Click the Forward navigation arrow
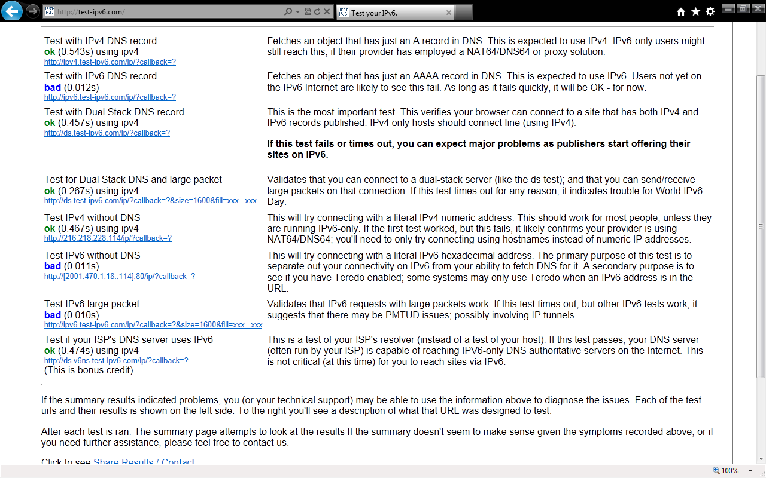 (x=33, y=11)
